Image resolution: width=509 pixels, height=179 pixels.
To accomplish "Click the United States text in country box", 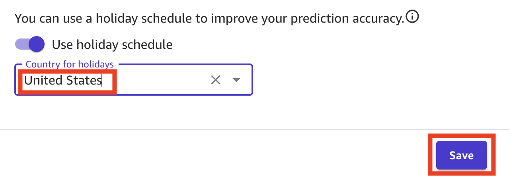I will click(63, 81).
